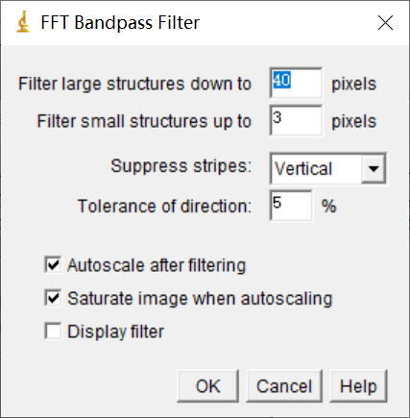The image size is (410, 418).
Task: Click the ImageJ microscope icon in title bar
Action: [23, 22]
